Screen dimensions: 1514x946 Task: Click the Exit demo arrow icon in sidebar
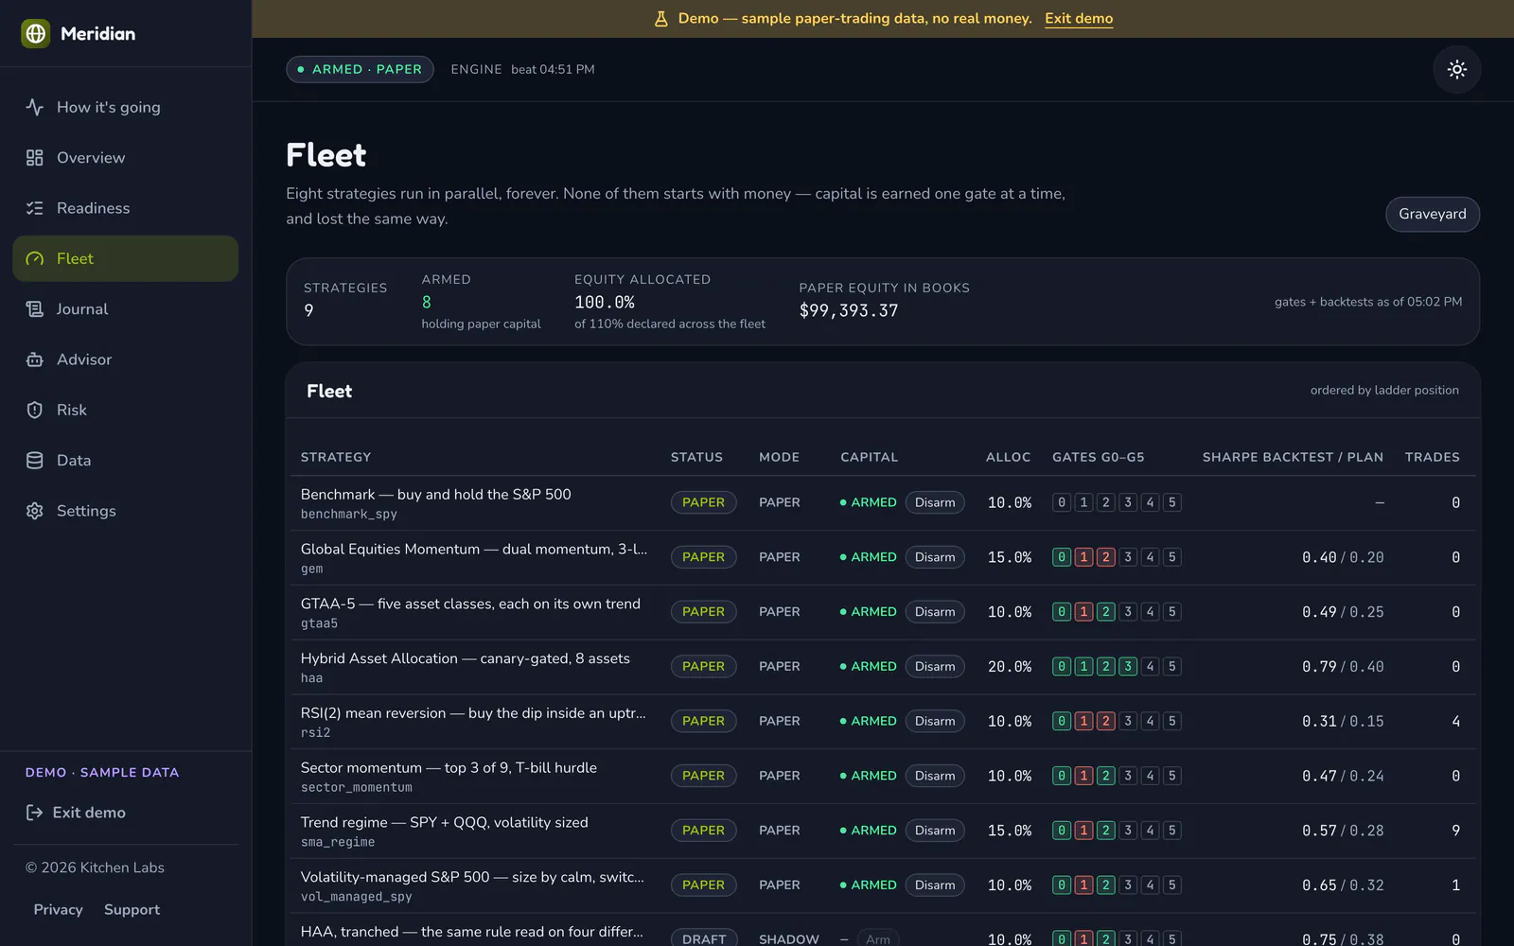click(x=35, y=813)
